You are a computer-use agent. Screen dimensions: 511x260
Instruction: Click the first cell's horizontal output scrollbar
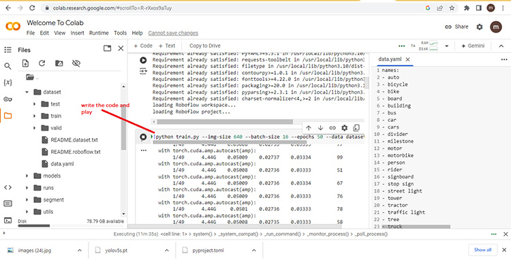pyautogui.click(x=225, y=122)
